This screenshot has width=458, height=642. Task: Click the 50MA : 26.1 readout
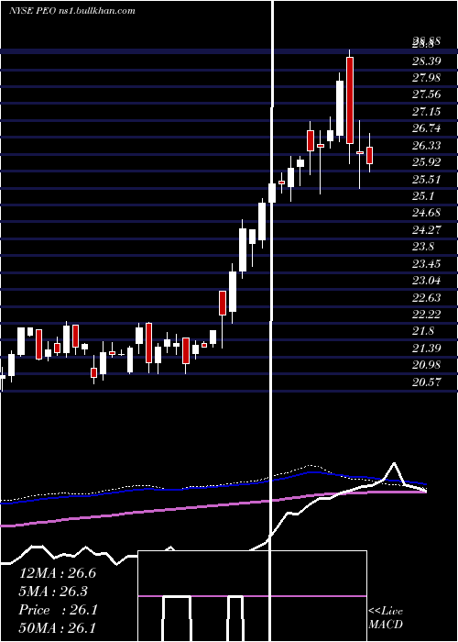pos(58,627)
